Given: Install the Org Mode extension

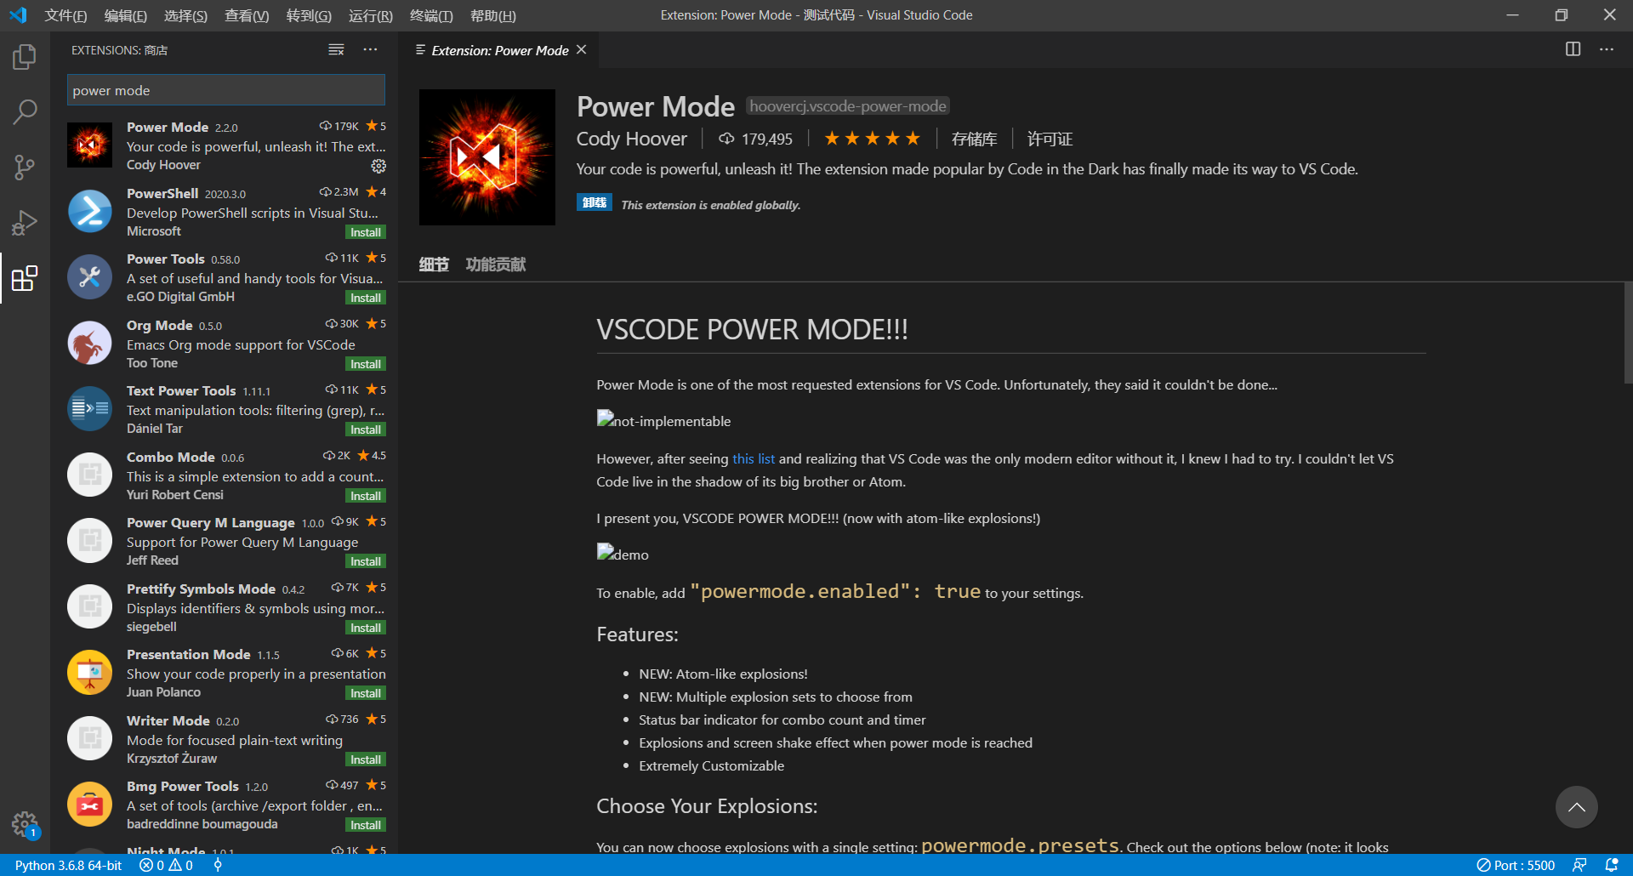Looking at the screenshot, I should pyautogui.click(x=366, y=364).
